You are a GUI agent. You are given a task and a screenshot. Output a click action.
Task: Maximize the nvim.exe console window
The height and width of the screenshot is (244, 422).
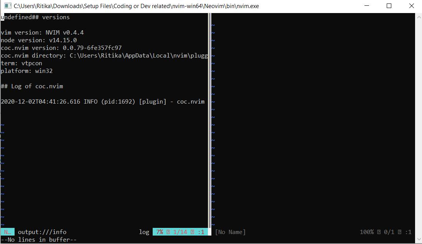tap(389, 6)
